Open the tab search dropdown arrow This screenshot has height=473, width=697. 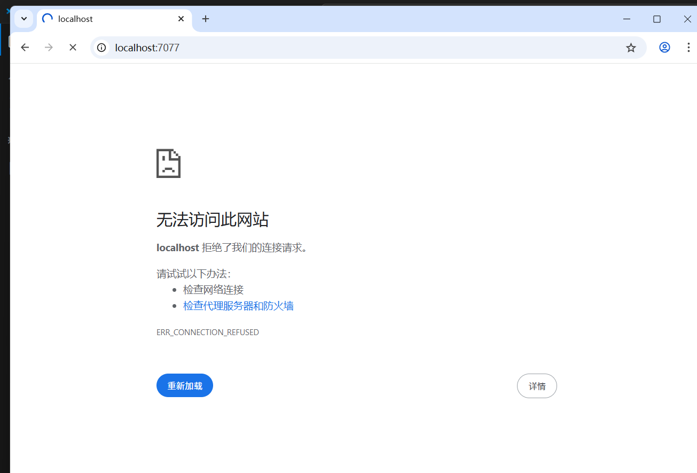pyautogui.click(x=24, y=19)
